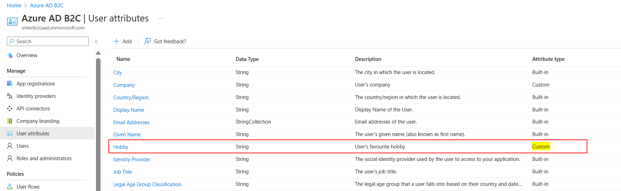
Task: Click the App registrations grid icon
Action: [10, 84]
